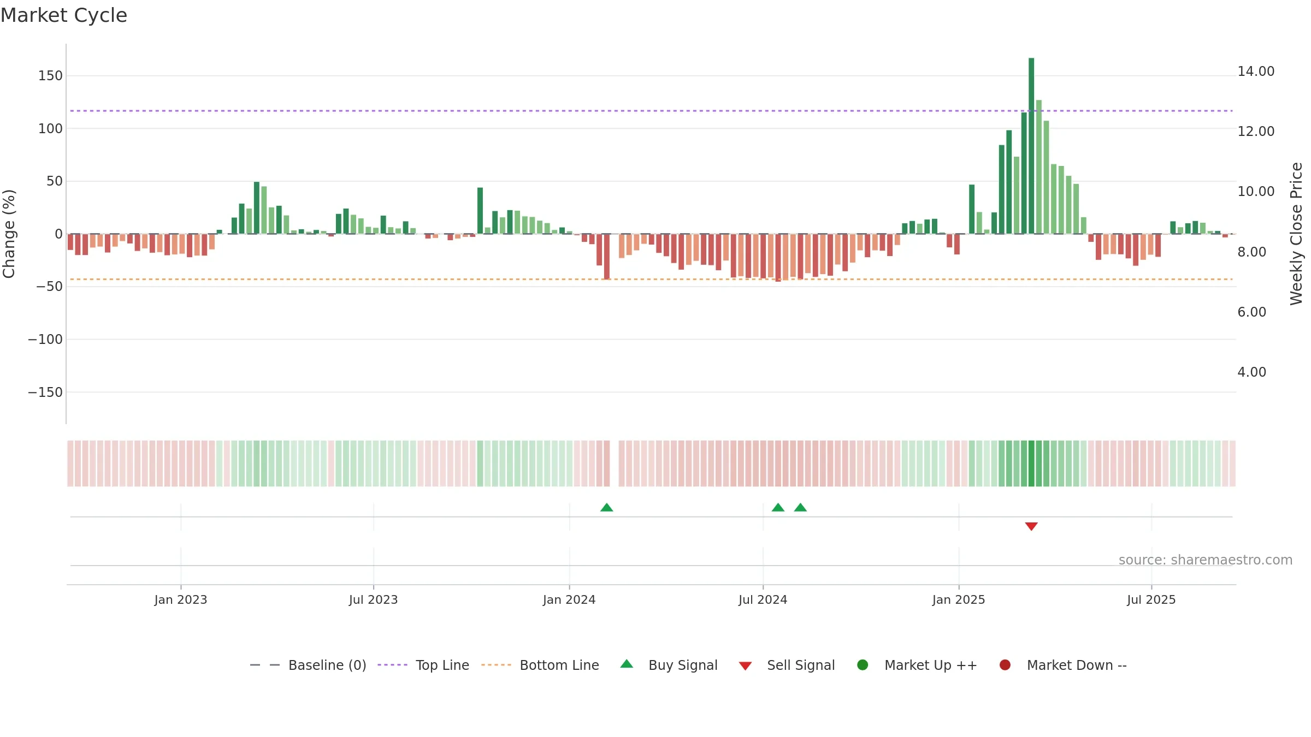Screen dimensions: 1311x737
Task: Click the Jan 2023 axis label
Action: coord(181,600)
